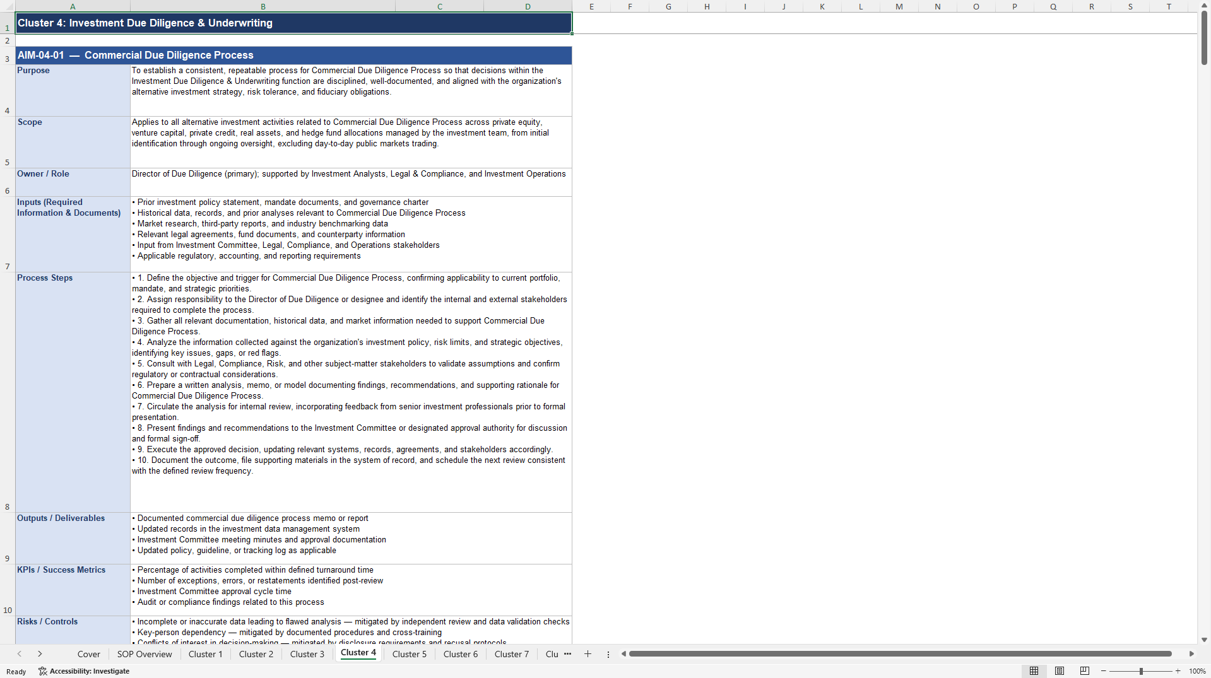The width and height of the screenshot is (1211, 678).
Task: Click the Outputs / Deliverables label cell
Action: (x=73, y=538)
